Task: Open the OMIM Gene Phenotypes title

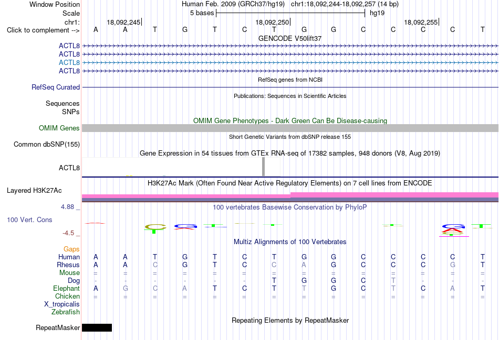Action: 290,120
